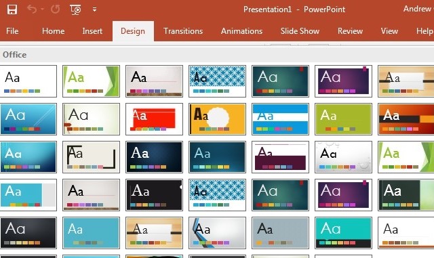Open the Review tab
This screenshot has height=258, width=434.
[x=350, y=31]
